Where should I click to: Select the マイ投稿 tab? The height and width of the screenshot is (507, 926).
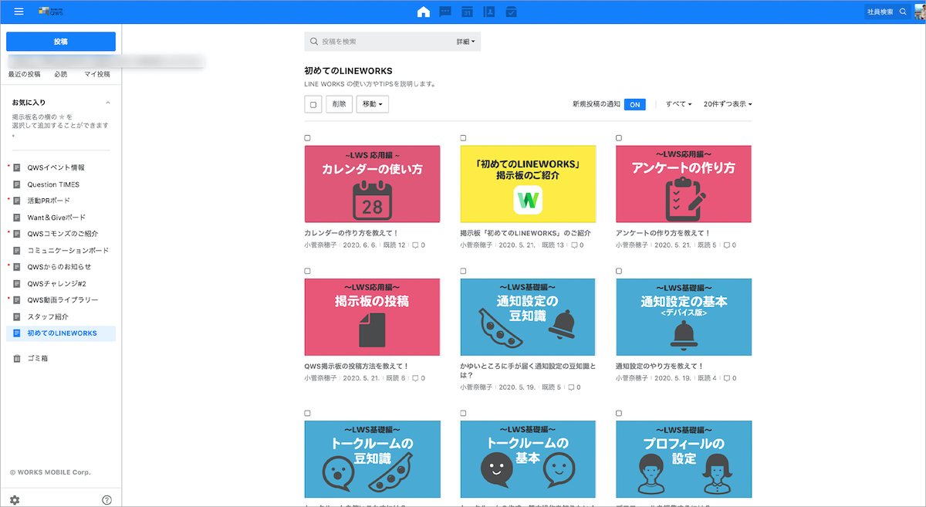point(97,75)
